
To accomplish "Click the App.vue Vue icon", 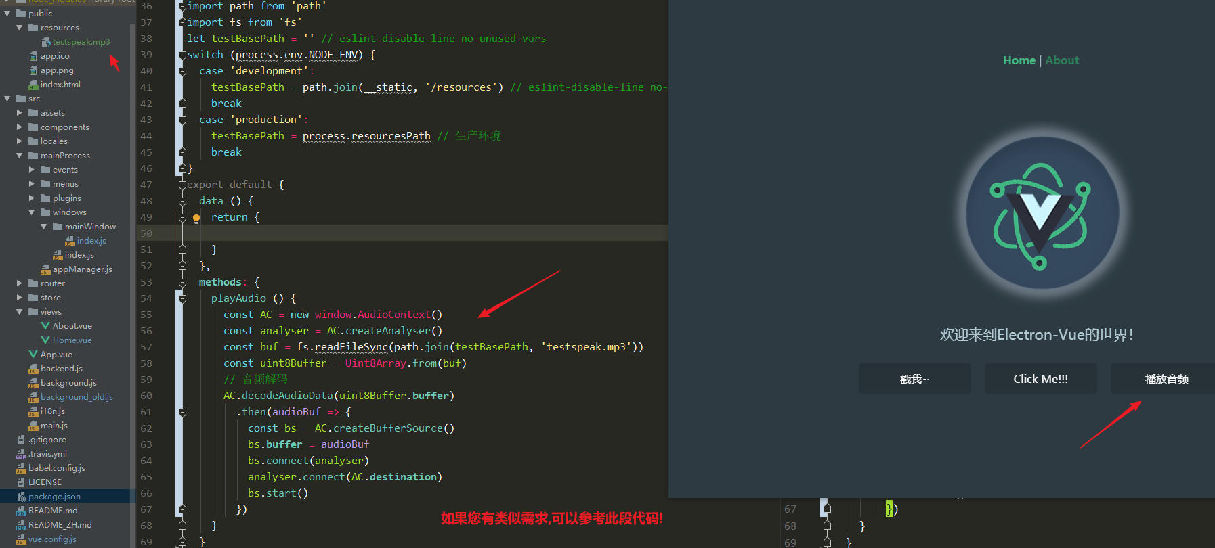I will [33, 354].
